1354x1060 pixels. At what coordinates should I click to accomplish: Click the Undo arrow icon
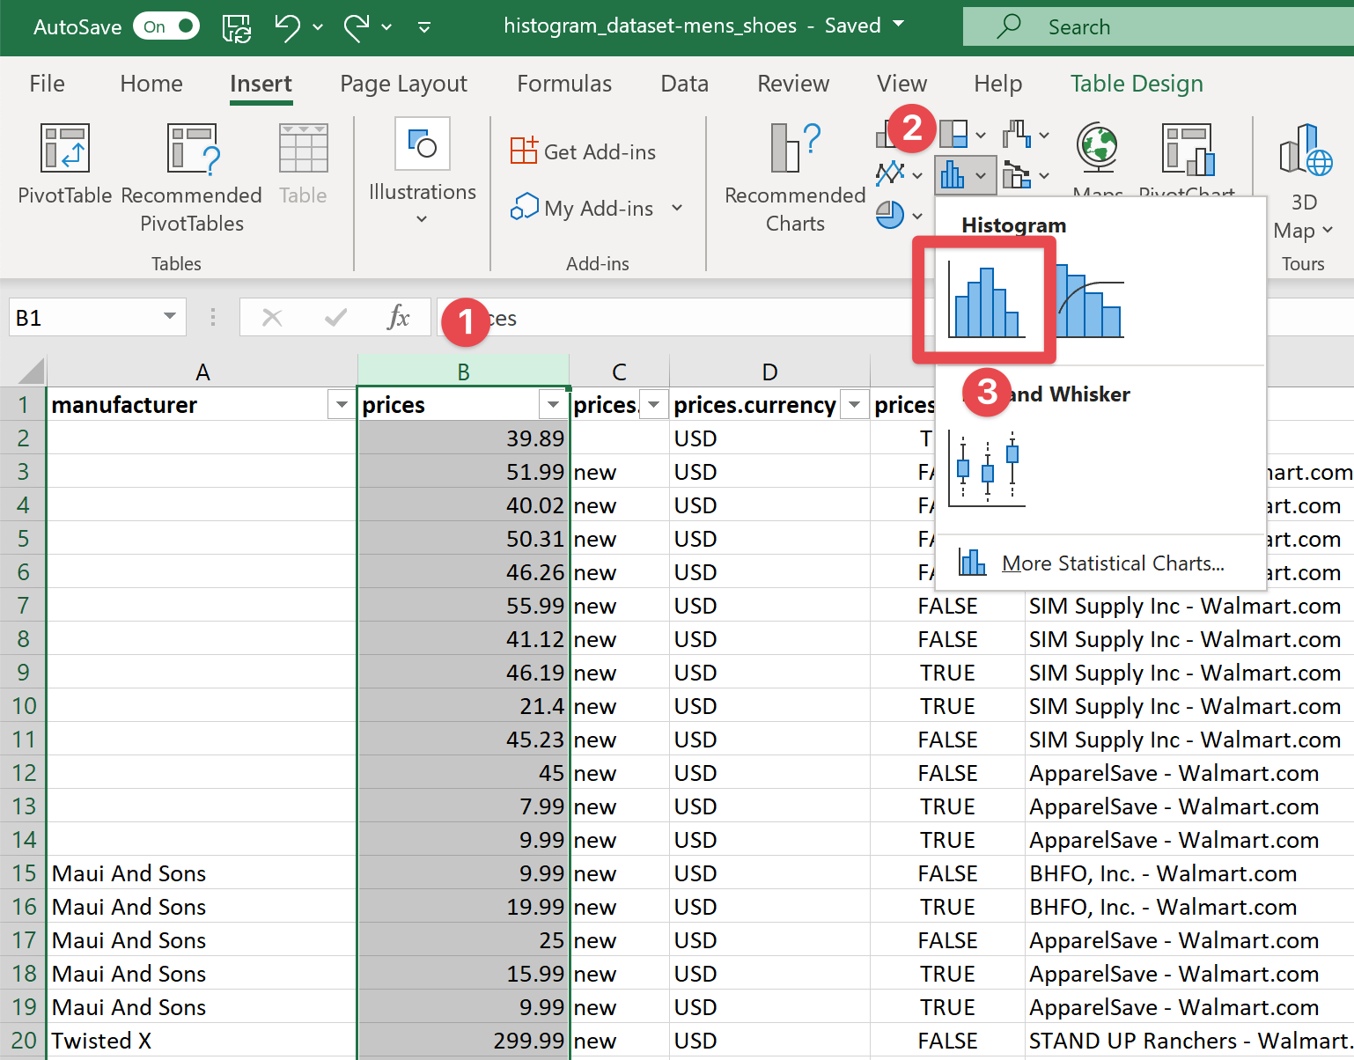287,27
